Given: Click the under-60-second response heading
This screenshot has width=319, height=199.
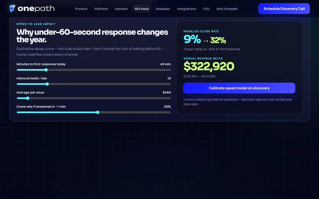Looking at the screenshot, I should click(x=92, y=36).
